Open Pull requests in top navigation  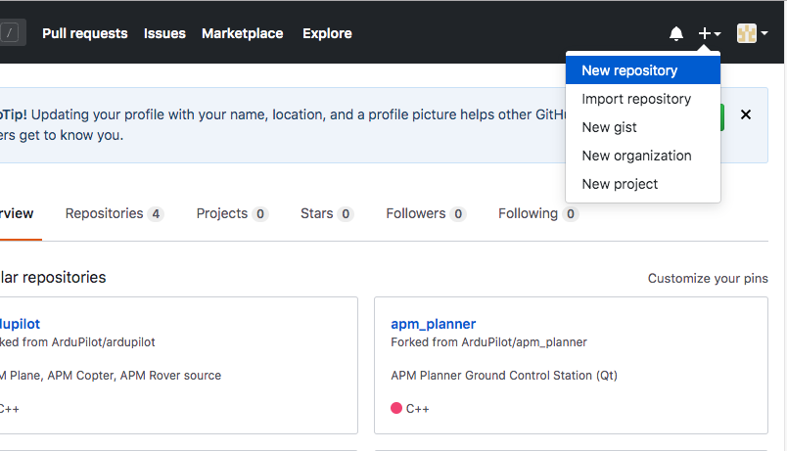pos(84,33)
